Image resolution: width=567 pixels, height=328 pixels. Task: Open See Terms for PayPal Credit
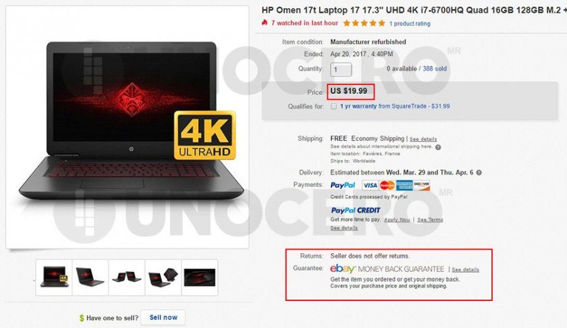(x=430, y=219)
